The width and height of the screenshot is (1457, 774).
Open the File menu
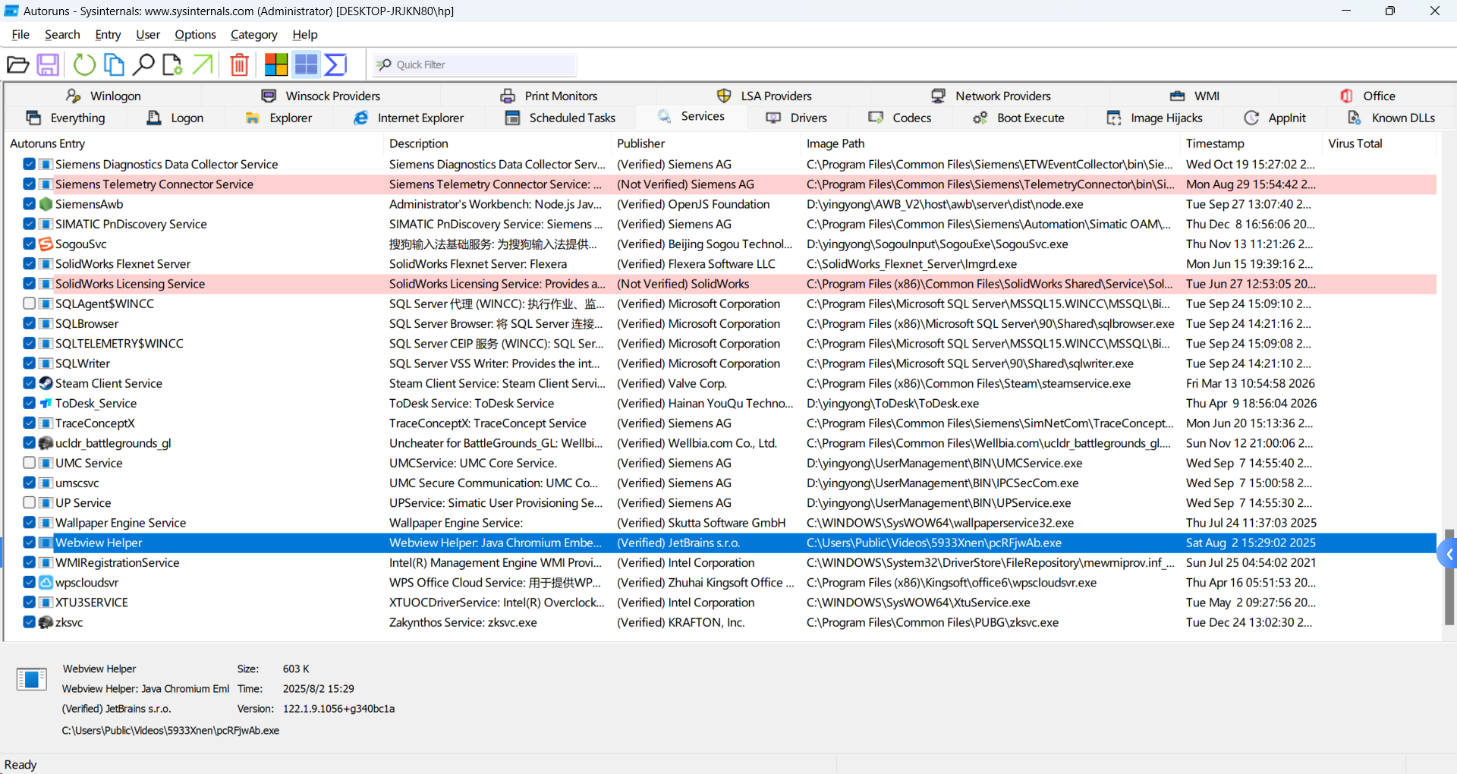point(20,34)
